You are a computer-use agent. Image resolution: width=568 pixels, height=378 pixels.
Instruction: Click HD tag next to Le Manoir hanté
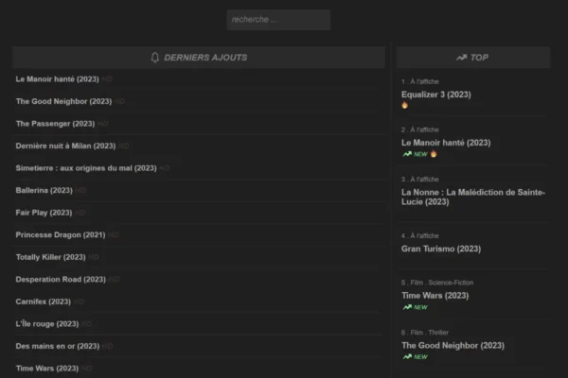pos(107,79)
